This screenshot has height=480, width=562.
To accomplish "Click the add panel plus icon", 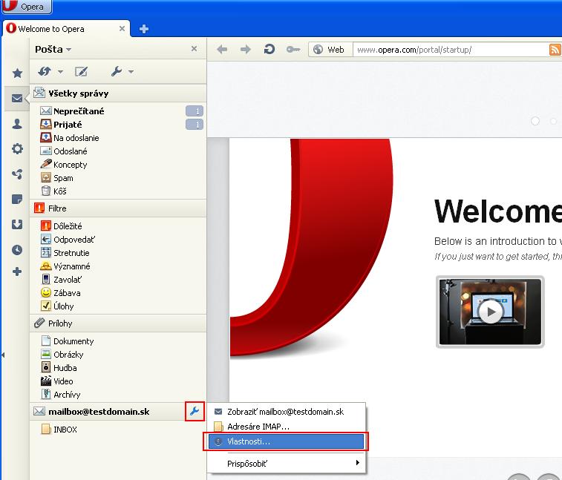I will click(x=17, y=272).
